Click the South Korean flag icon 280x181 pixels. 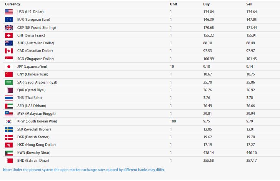[9, 121]
